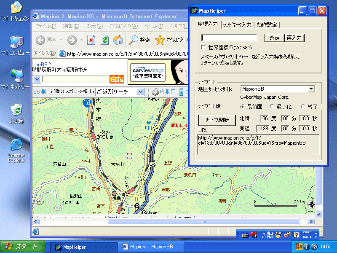Open dropdown arrow left of Mapion search field
This screenshot has width=337, height=253.
(37, 79)
